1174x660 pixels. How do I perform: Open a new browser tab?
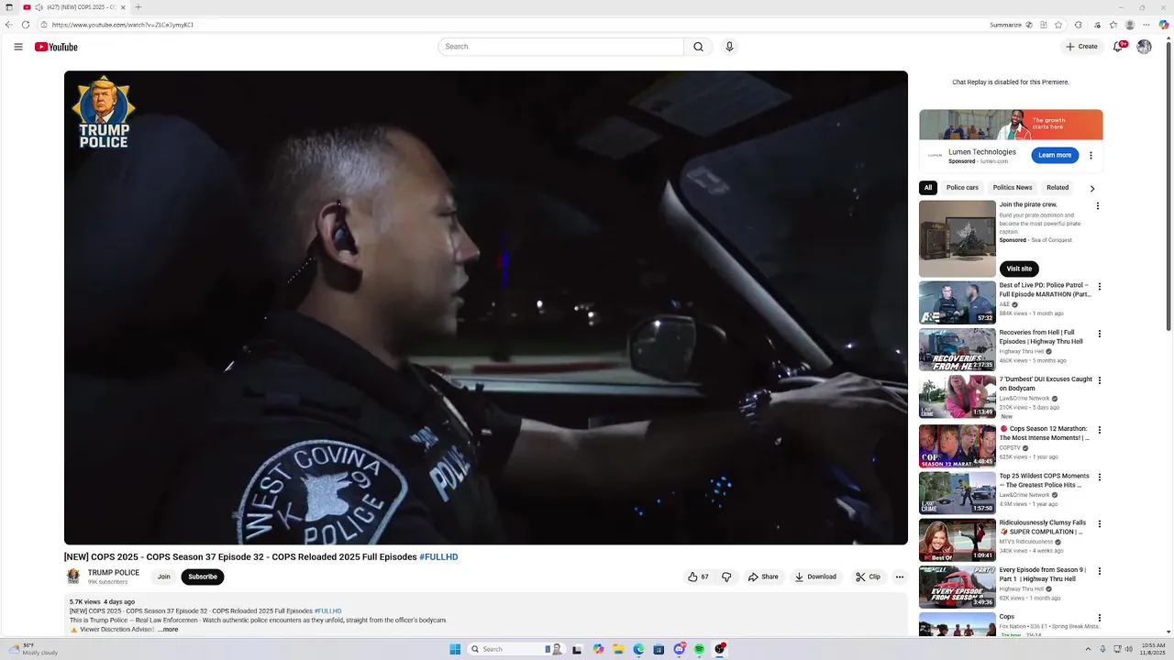click(138, 7)
